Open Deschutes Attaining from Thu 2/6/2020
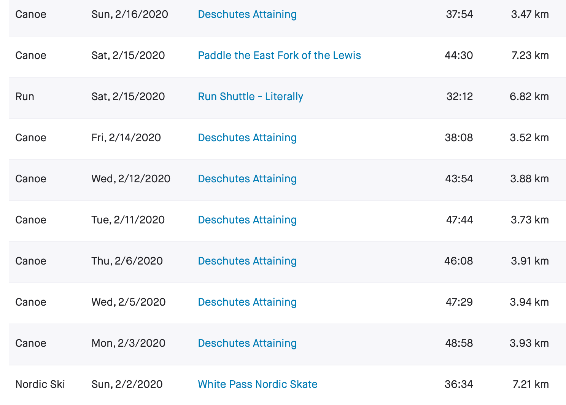 point(247,261)
